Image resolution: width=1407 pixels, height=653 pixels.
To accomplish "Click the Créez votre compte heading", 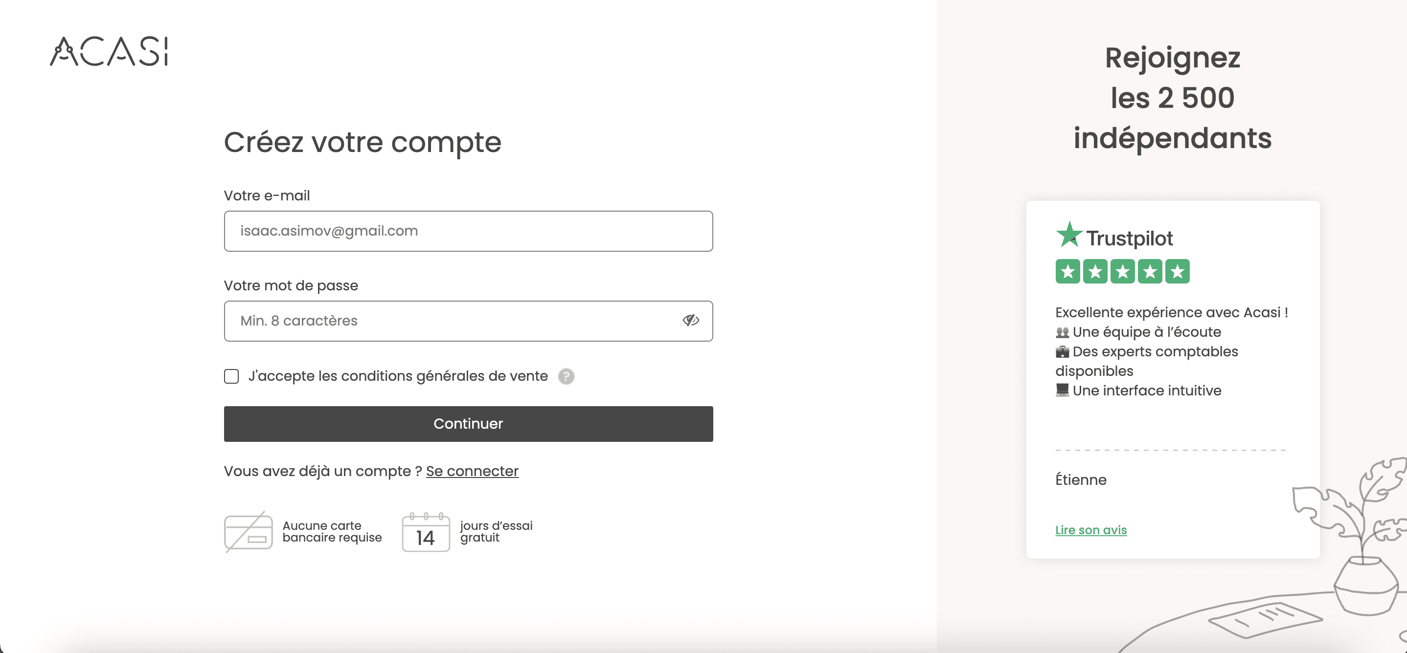I will pos(363,143).
